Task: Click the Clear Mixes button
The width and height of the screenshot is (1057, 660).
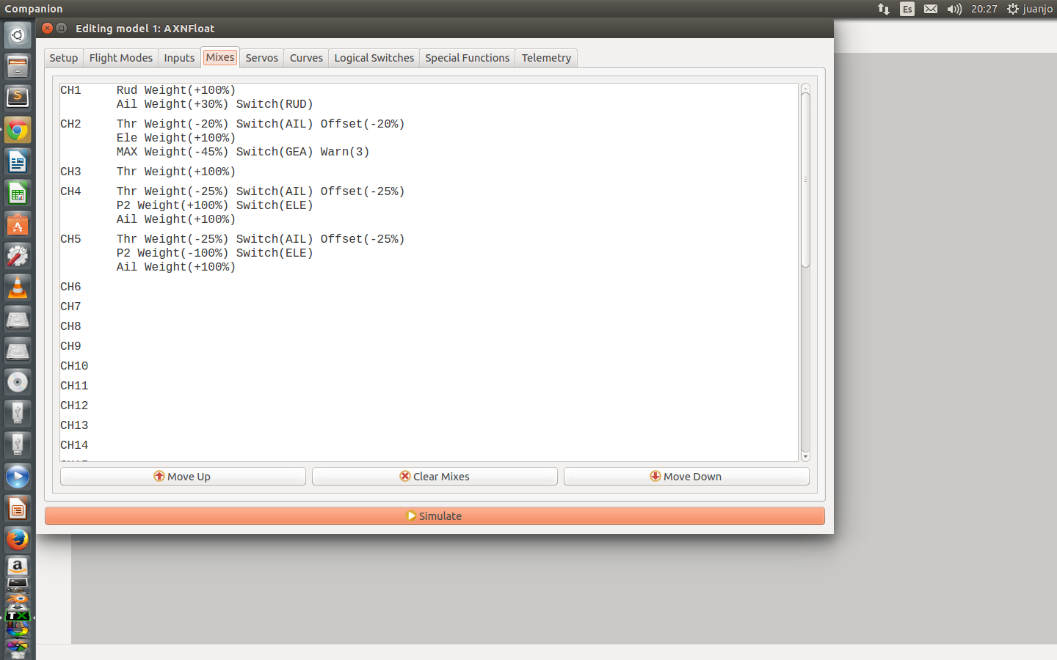Action: pos(435,477)
